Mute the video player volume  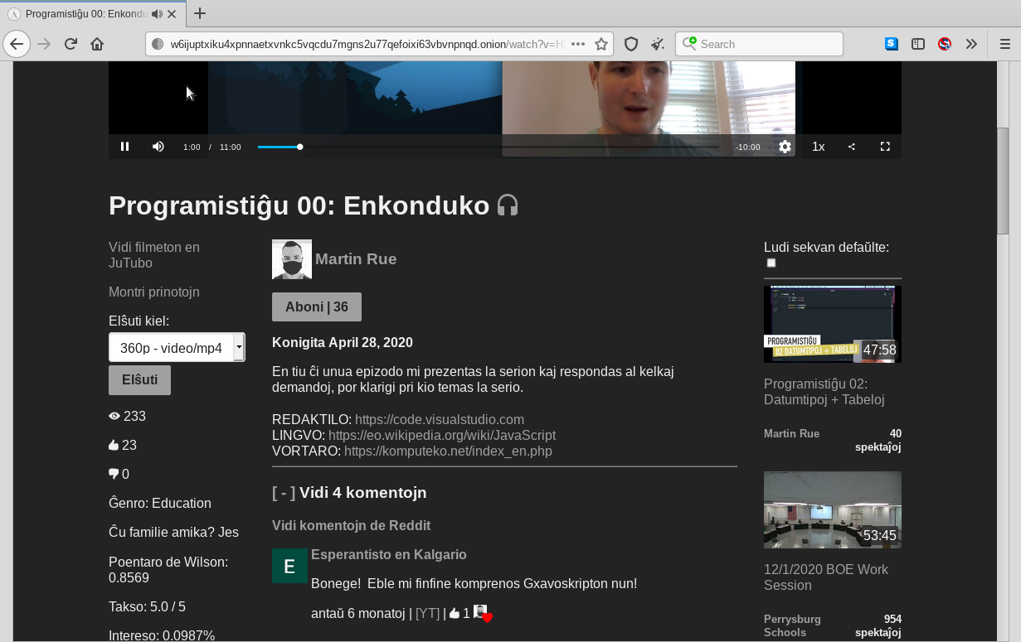158,147
